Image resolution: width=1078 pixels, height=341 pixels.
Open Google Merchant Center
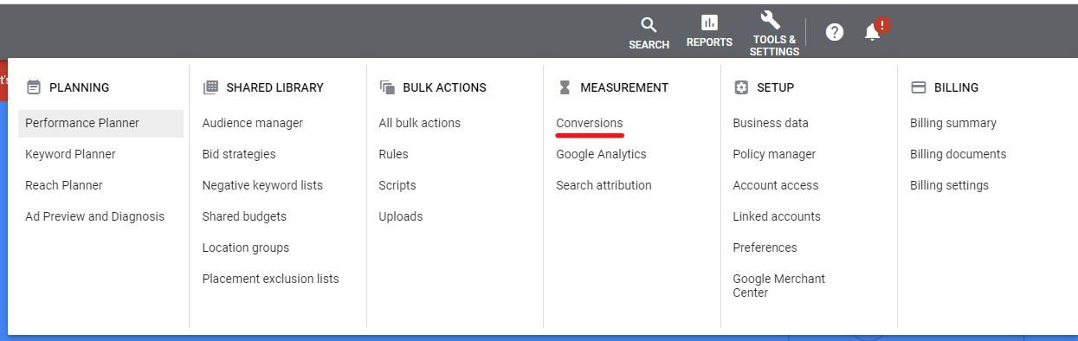coord(779,286)
